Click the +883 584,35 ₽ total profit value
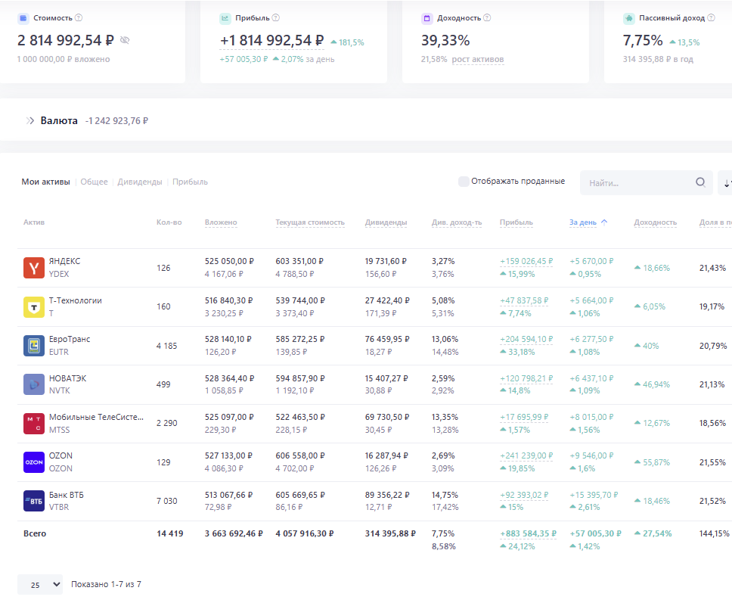 (528, 533)
